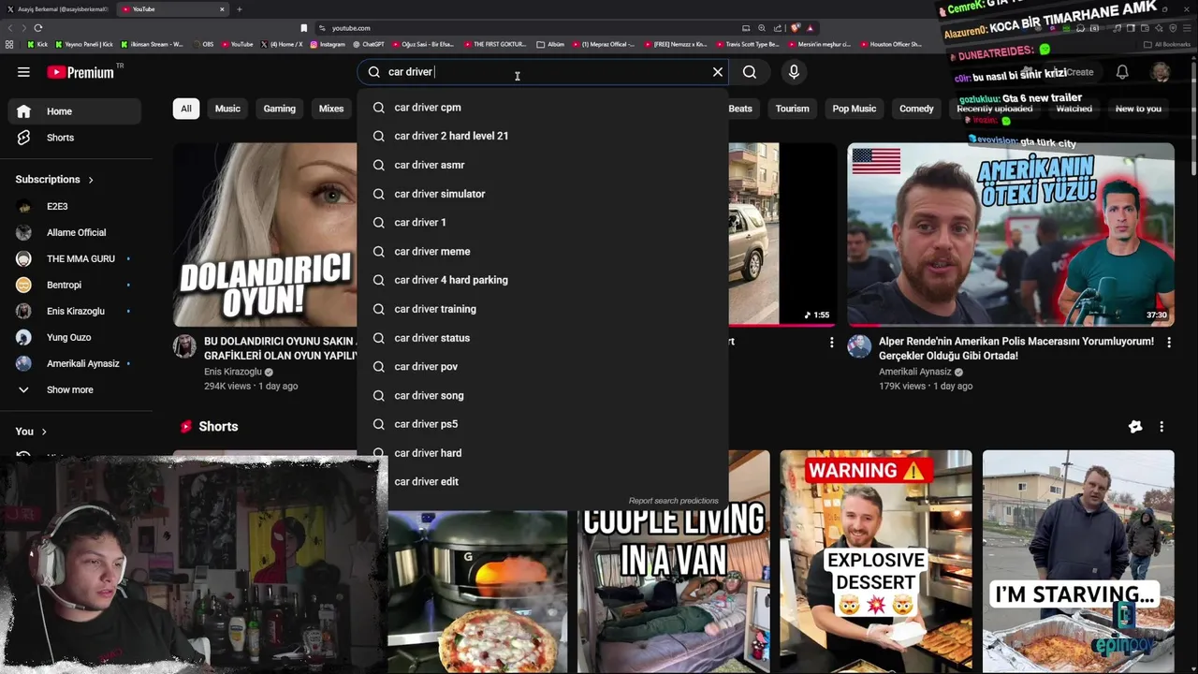Open Home in the sidebar

pyautogui.click(x=75, y=111)
